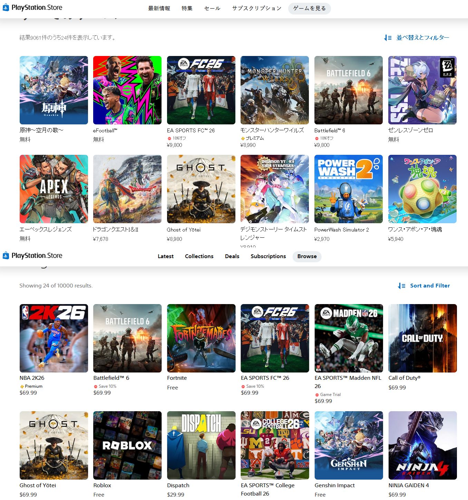Open the NINJA GAIDEN 4 cover art
Image resolution: width=468 pixels, height=500 pixels.
click(x=423, y=445)
